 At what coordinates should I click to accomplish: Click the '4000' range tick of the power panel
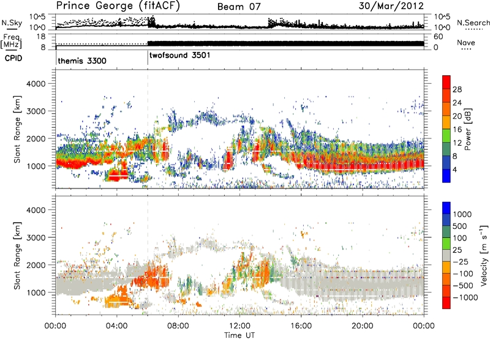36,84
